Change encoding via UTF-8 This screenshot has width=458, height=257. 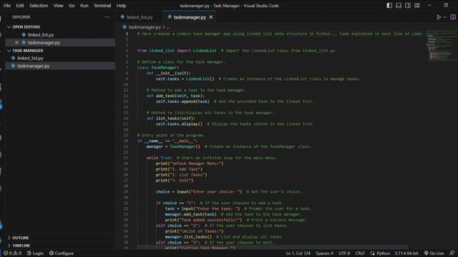pos(344,253)
